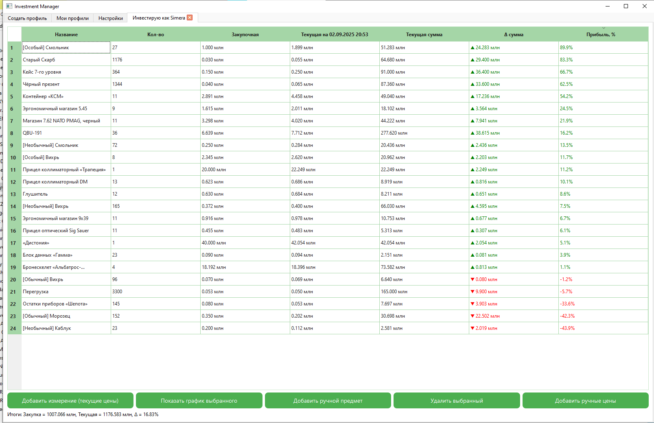Image resolution: width=654 pixels, height=423 pixels.
Task: Click the 22.249 млн current price cell
Action: [335, 170]
